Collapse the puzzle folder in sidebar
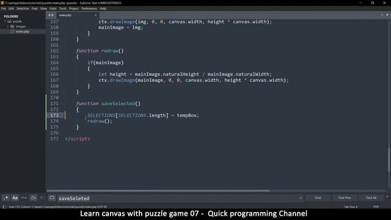This screenshot has height=220, width=391. (5, 21)
